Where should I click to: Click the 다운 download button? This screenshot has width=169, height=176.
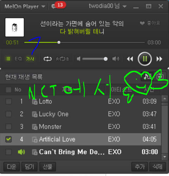12,167
